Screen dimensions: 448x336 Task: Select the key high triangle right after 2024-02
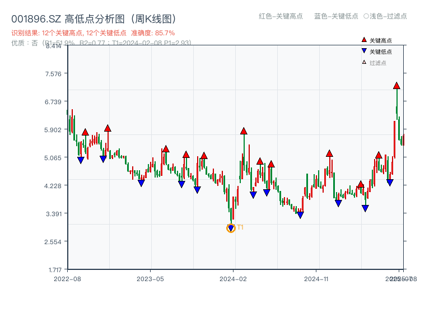tap(244, 131)
